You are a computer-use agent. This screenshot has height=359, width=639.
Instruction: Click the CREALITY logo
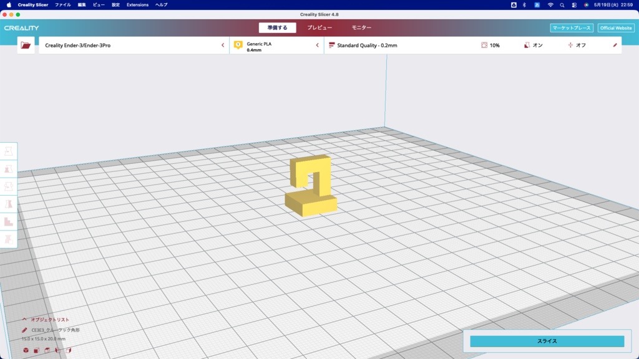tap(22, 27)
